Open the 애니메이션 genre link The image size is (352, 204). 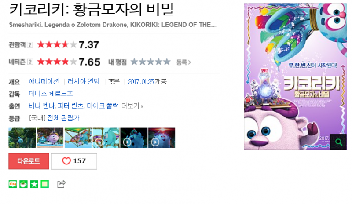[x=44, y=81]
